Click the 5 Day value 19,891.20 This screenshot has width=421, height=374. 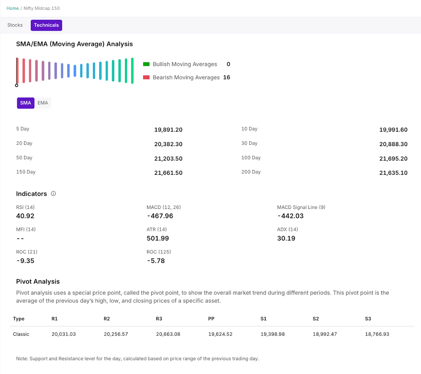pyautogui.click(x=168, y=130)
